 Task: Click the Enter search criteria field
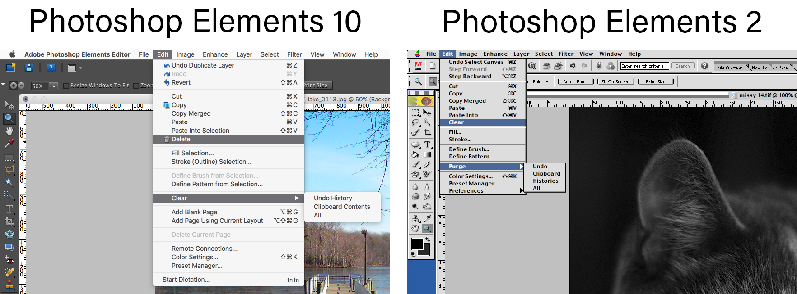click(644, 66)
